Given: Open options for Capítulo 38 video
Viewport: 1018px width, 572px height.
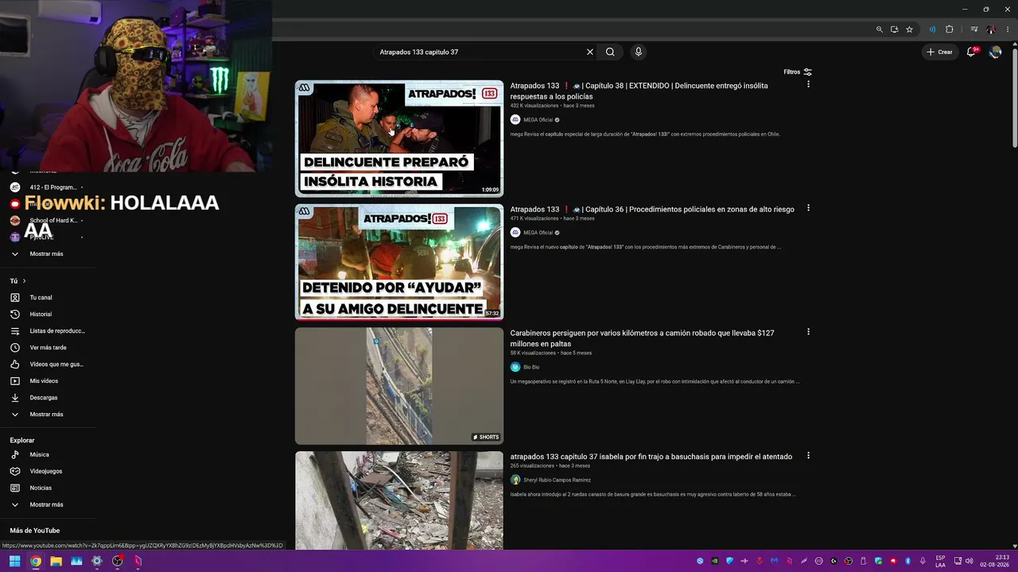Looking at the screenshot, I should click(808, 84).
